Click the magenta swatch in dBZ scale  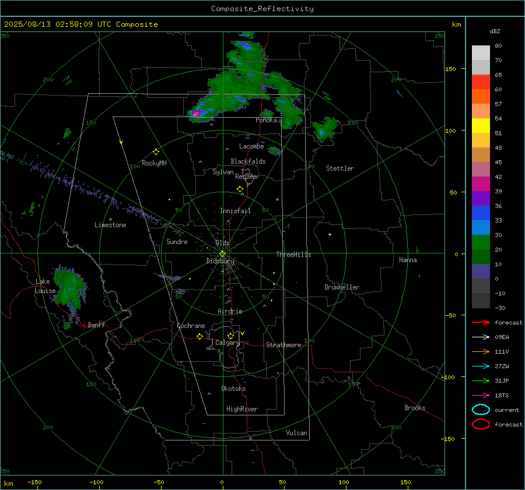pyautogui.click(x=481, y=184)
